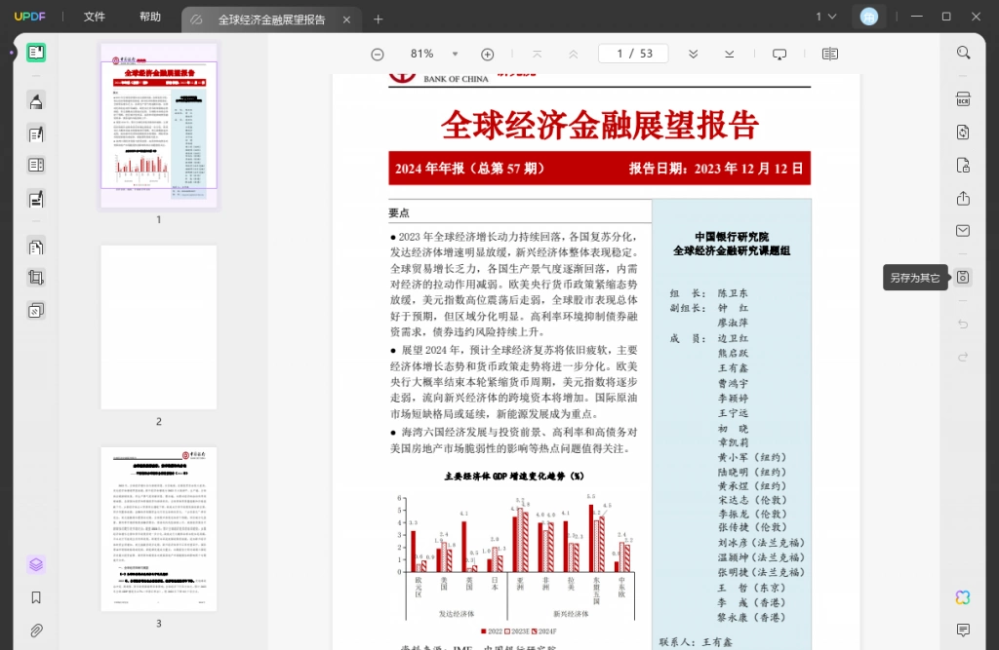Viewport: 999px width, 650px height.
Task: Click the Undo arrow icon
Action: [x=963, y=325]
